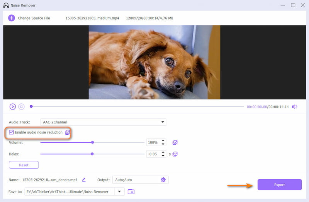309x202 pixels.
Task: Increase volume with the up stepper arrow
Action: click(x=163, y=141)
